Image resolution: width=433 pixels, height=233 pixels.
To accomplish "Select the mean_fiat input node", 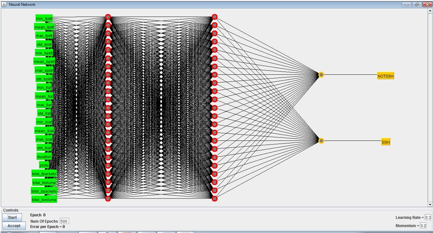I will pyautogui.click(x=44, y=96).
